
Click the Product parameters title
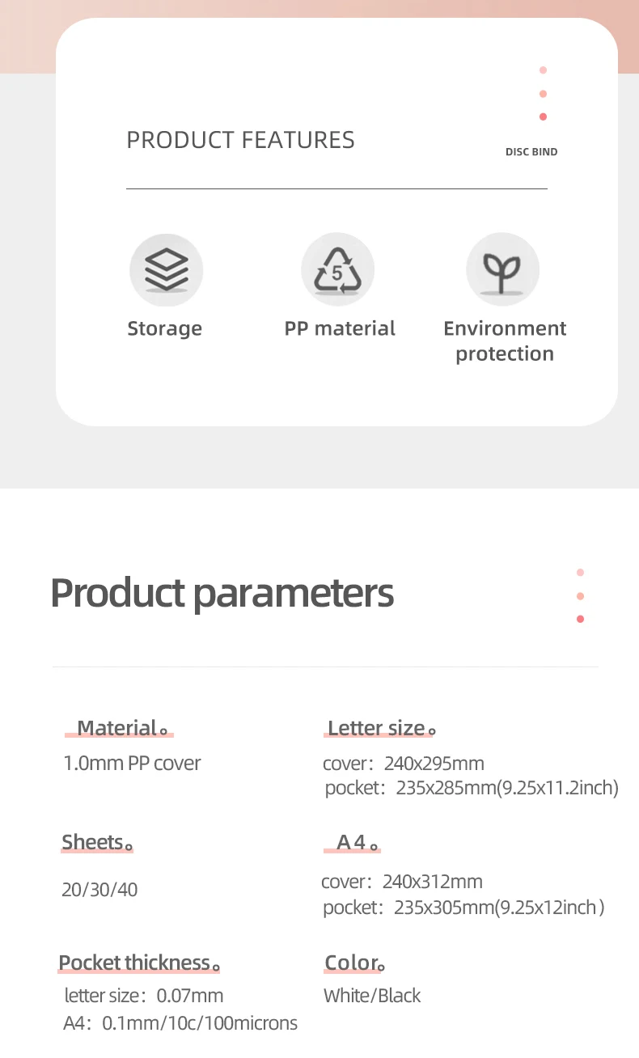click(222, 593)
